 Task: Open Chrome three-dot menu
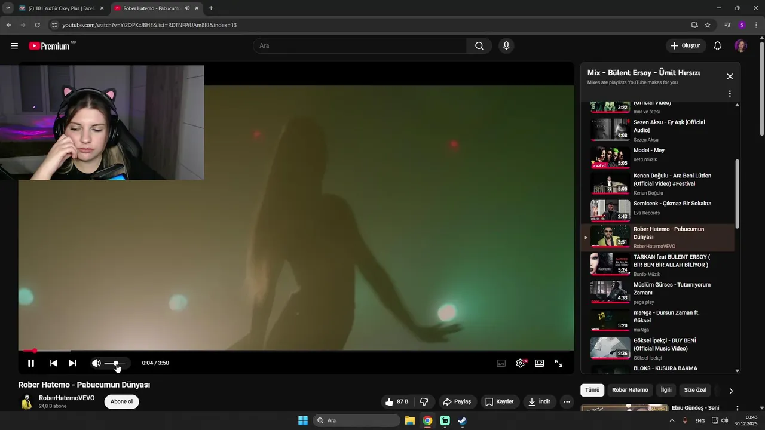tap(757, 25)
